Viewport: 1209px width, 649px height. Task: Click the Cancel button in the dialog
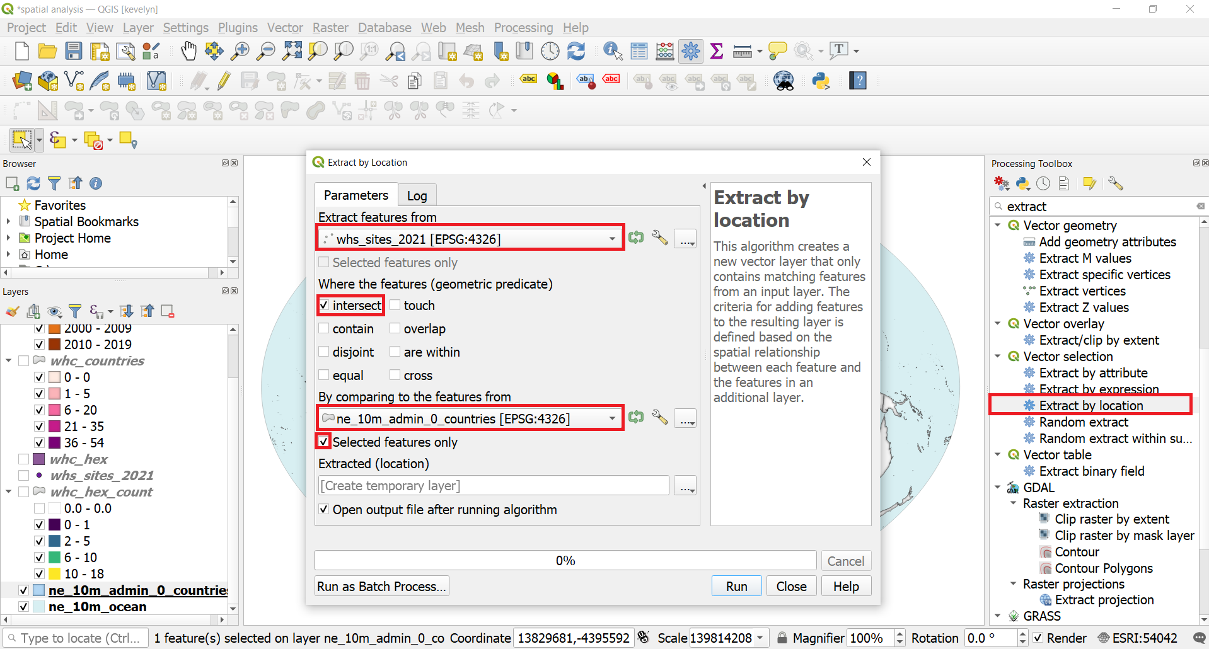pyautogui.click(x=845, y=560)
